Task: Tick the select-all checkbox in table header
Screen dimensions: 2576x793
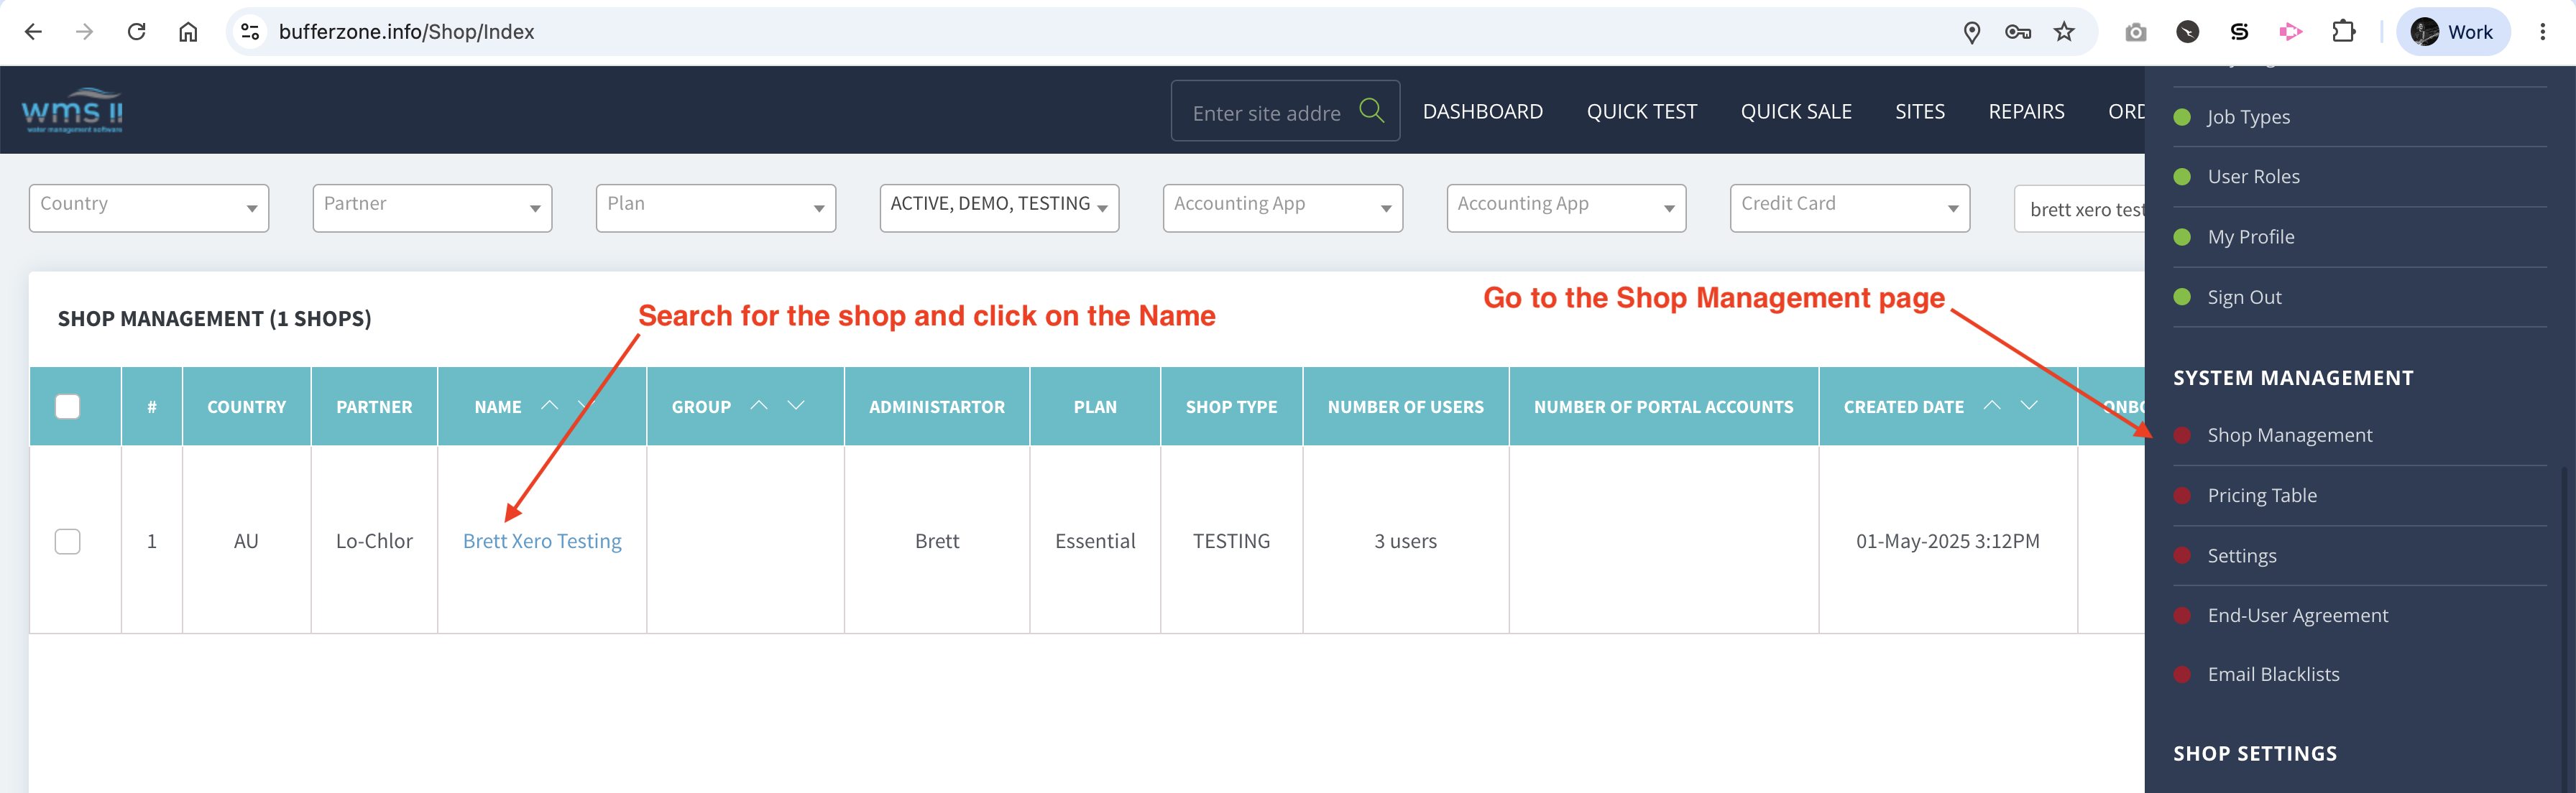Action: (x=67, y=407)
